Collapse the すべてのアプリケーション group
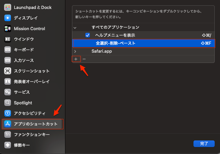This screenshot has width=220, height=154. tap(75, 27)
